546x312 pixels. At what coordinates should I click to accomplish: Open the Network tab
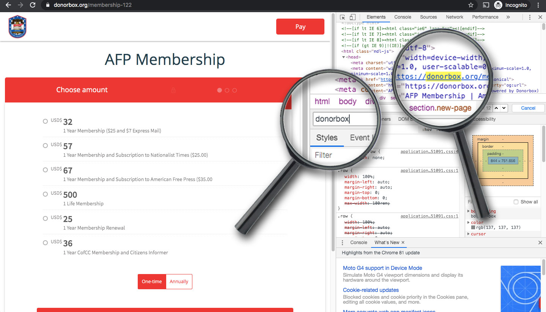click(x=455, y=17)
